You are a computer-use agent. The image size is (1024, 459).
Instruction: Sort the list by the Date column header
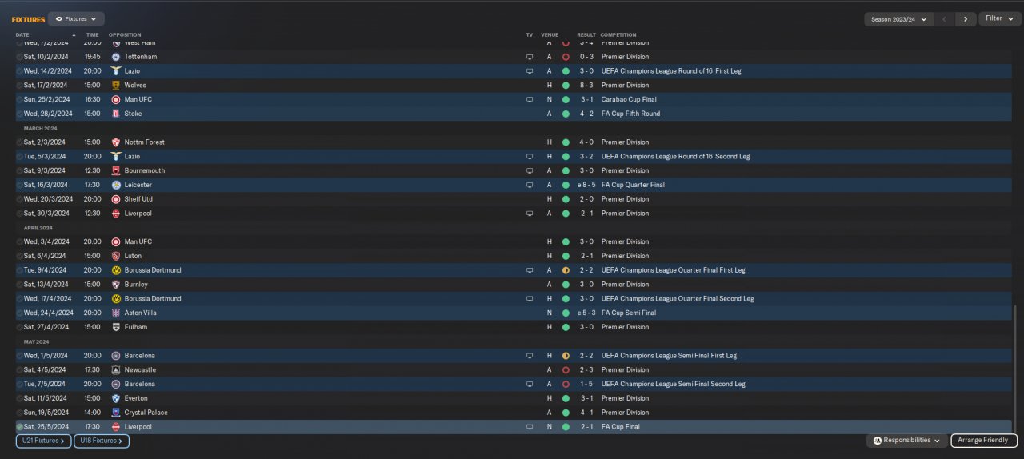pos(22,35)
